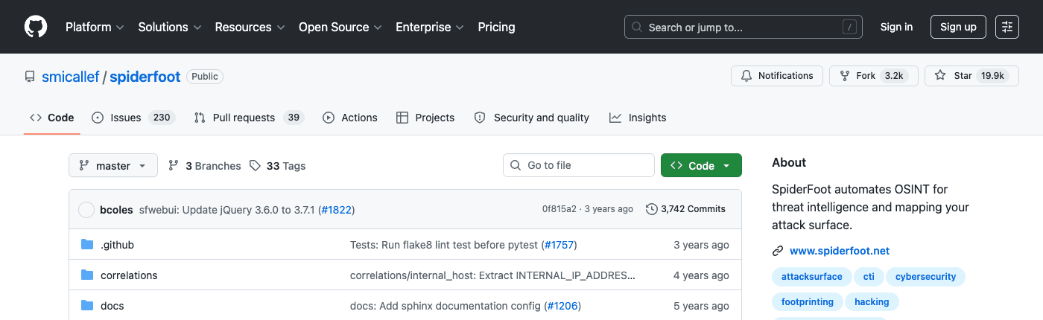Switch to the Projects tab
This screenshot has height=320, width=1043.
425,118
